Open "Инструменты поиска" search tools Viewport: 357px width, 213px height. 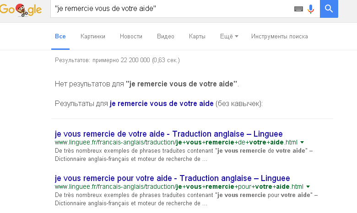coord(279,37)
